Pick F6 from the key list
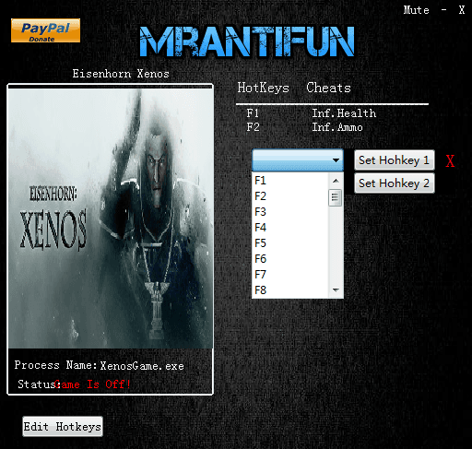The height and width of the screenshot is (449, 472). [x=289, y=259]
